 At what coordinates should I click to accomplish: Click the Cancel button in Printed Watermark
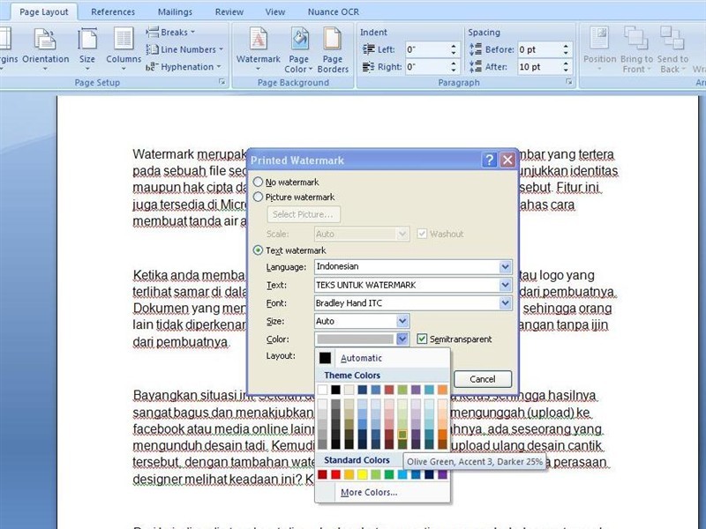click(x=482, y=378)
